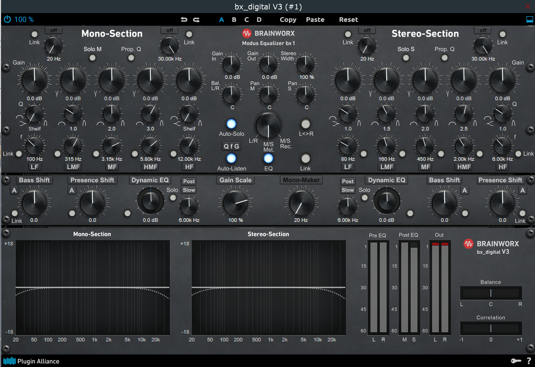Close the bx_digital V3 window
Image resolution: width=535 pixels, height=367 pixels.
(x=528, y=6)
